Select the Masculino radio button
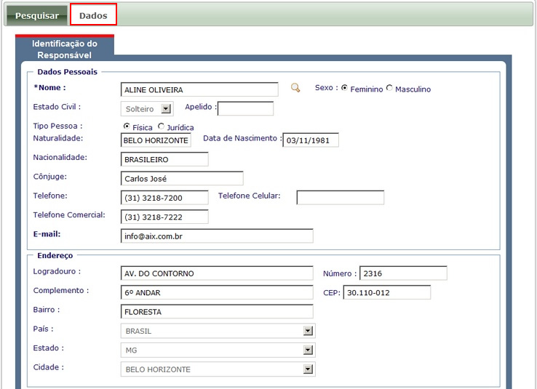537x389 pixels. (x=389, y=88)
